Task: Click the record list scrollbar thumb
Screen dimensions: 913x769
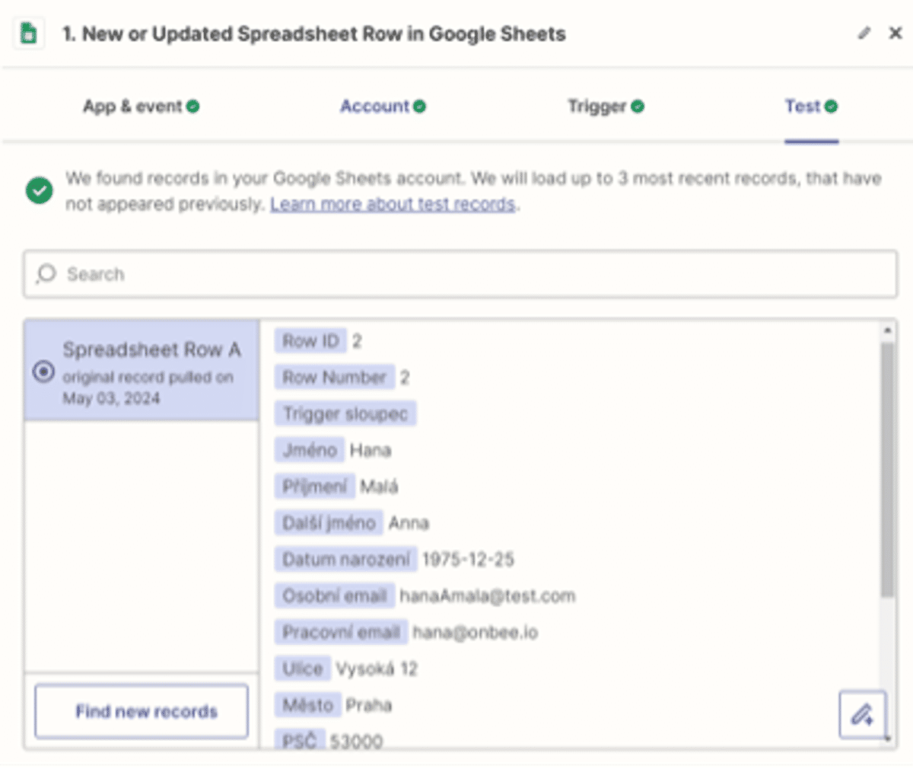Action: point(887,468)
